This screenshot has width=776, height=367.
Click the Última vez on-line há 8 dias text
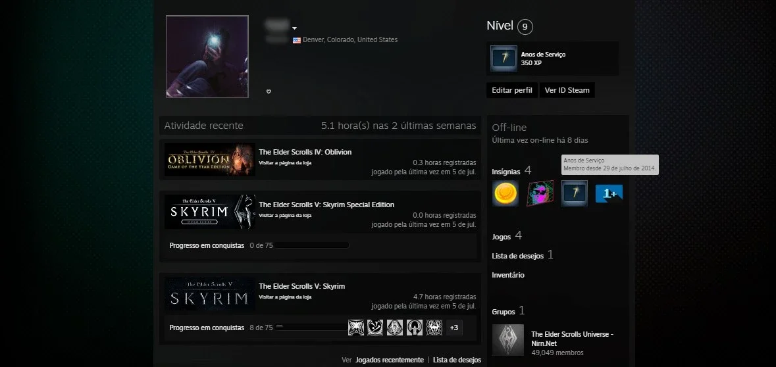coord(540,141)
